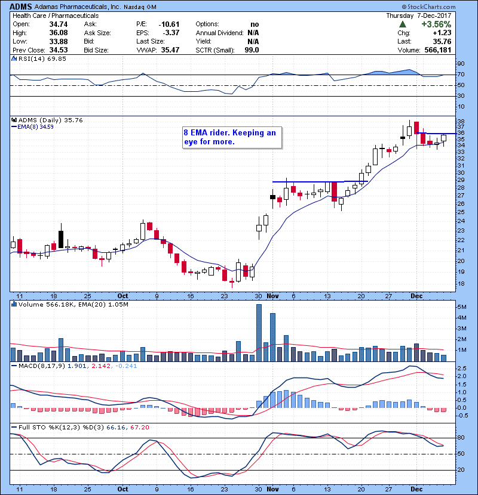Screen dimensions: 478x495
Task: Click the 90 level on RSI axis
Action: click(x=461, y=64)
